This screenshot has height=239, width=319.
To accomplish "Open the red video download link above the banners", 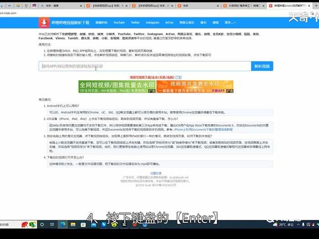I will coord(152,77).
